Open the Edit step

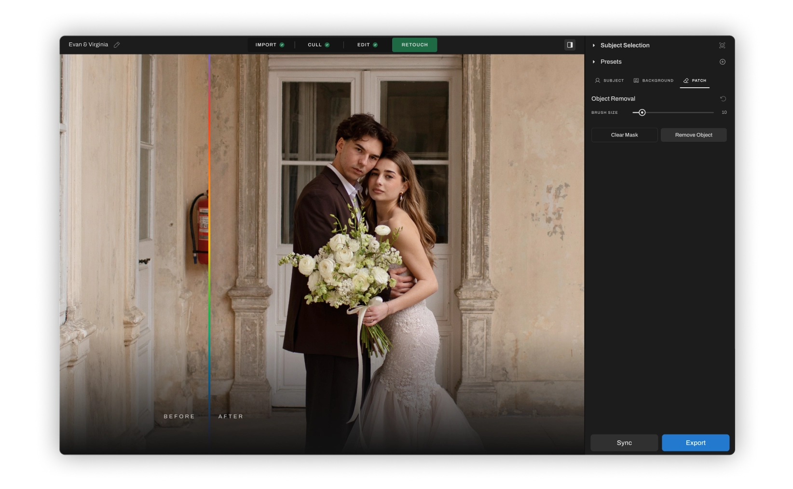(367, 45)
